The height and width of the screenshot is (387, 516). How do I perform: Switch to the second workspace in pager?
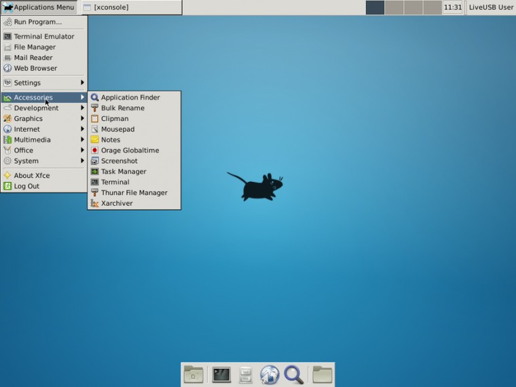click(394, 7)
